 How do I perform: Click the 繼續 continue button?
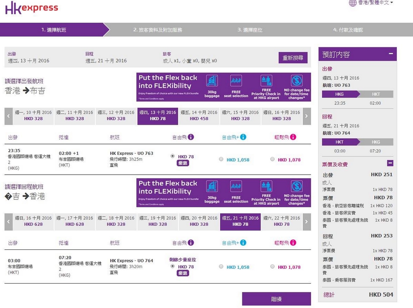tap(276, 299)
